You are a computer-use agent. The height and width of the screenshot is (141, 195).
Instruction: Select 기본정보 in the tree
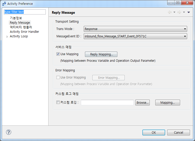pos(16,18)
